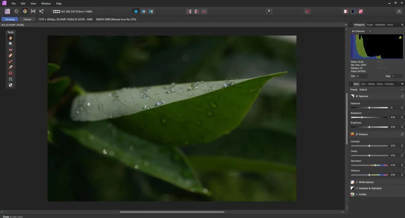Close the KLS_6518.NEF document tab
This screenshot has width=405, height=218.
[346, 25]
